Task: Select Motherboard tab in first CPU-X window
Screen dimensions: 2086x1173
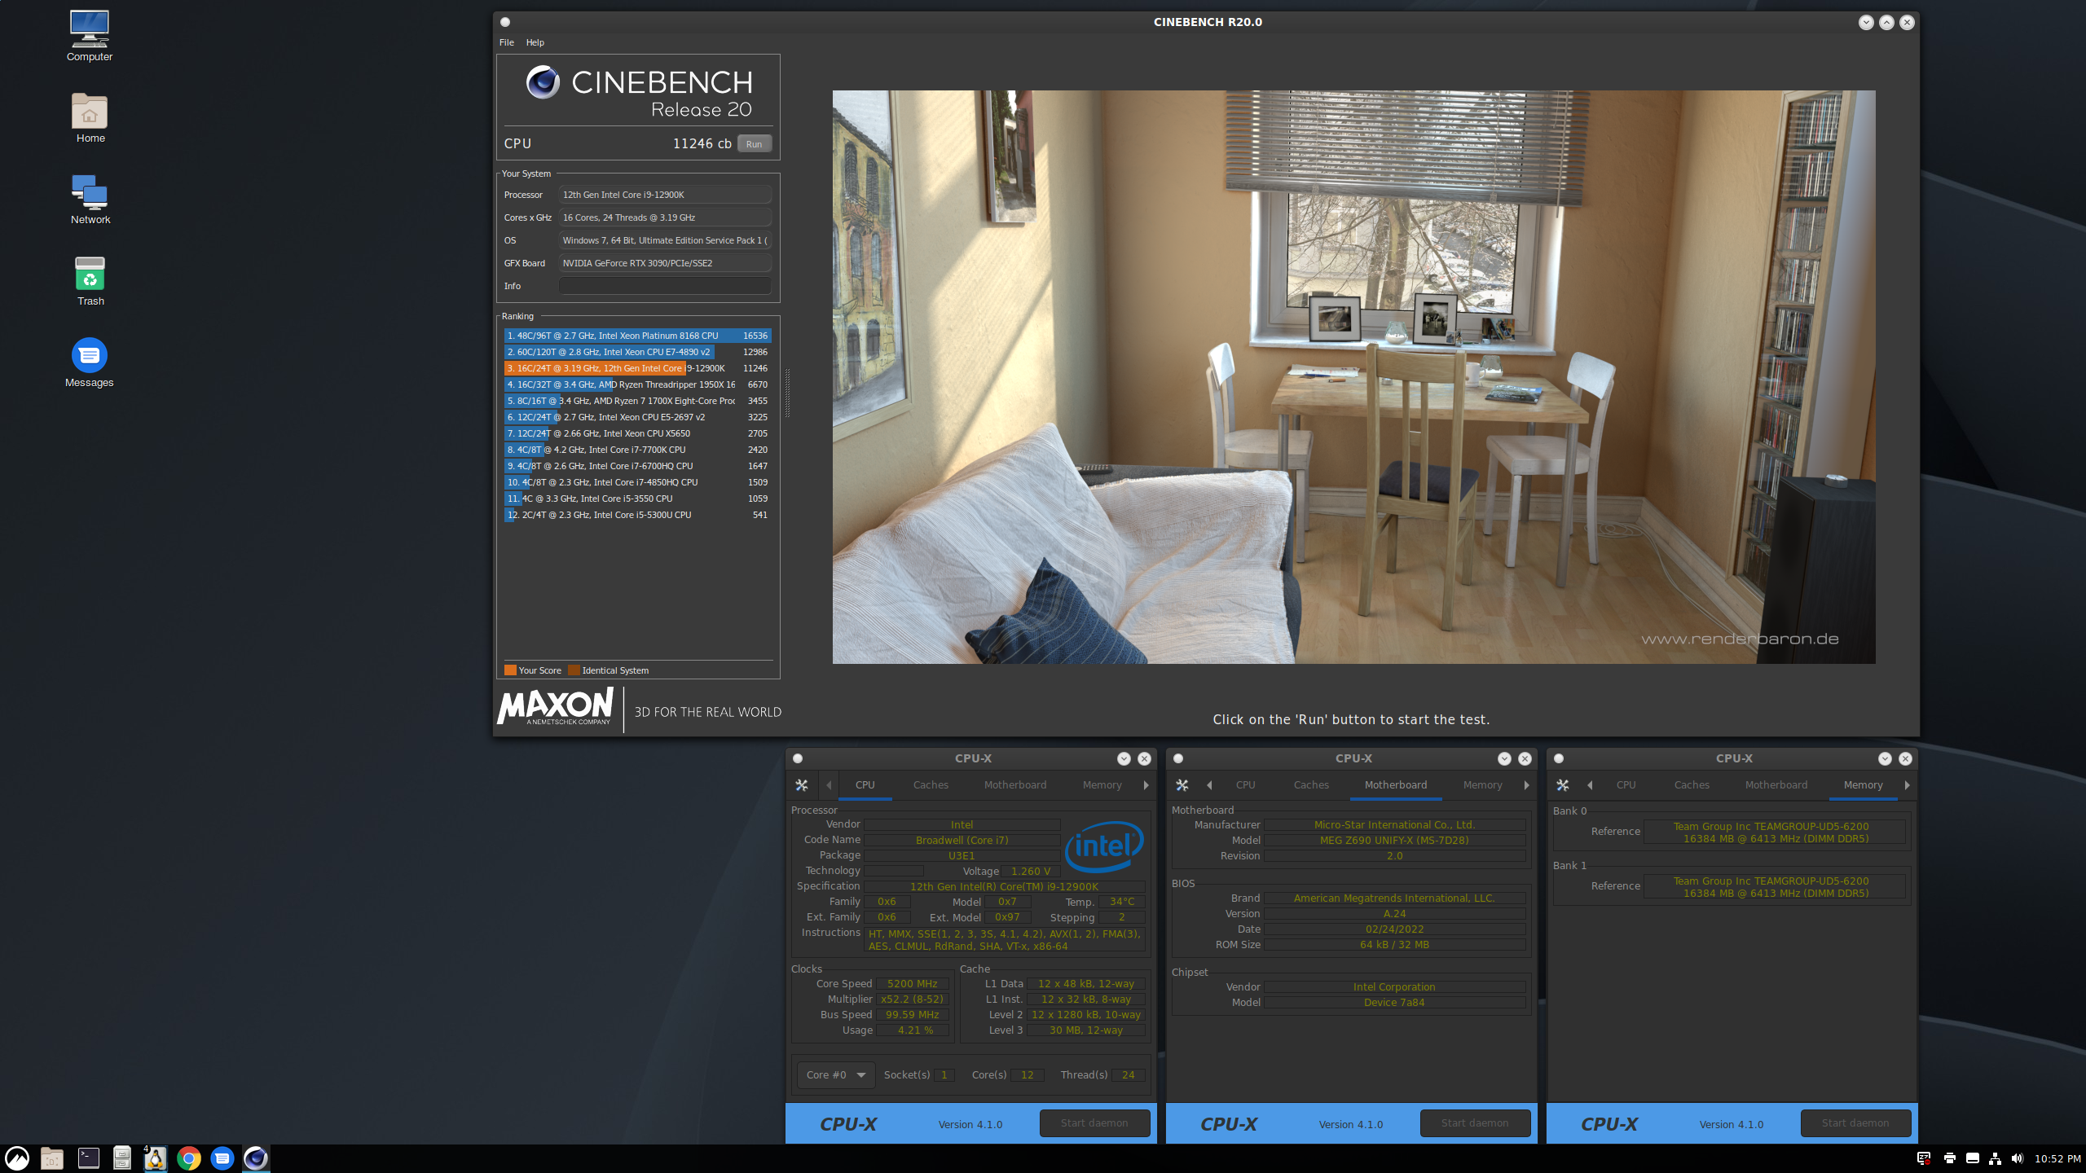Action: click(x=1015, y=785)
